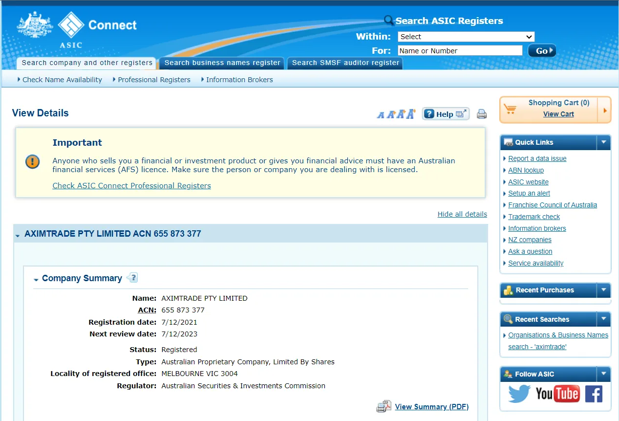Click the Next review date 7/12/2023

[179, 334]
